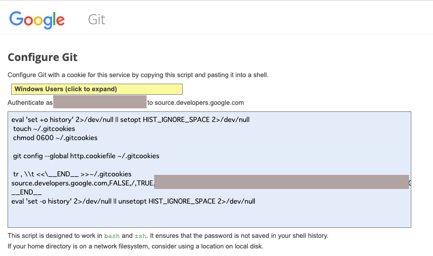Click the redacted cookie value in script
Screen dimensions: 433x256
pos(281,182)
